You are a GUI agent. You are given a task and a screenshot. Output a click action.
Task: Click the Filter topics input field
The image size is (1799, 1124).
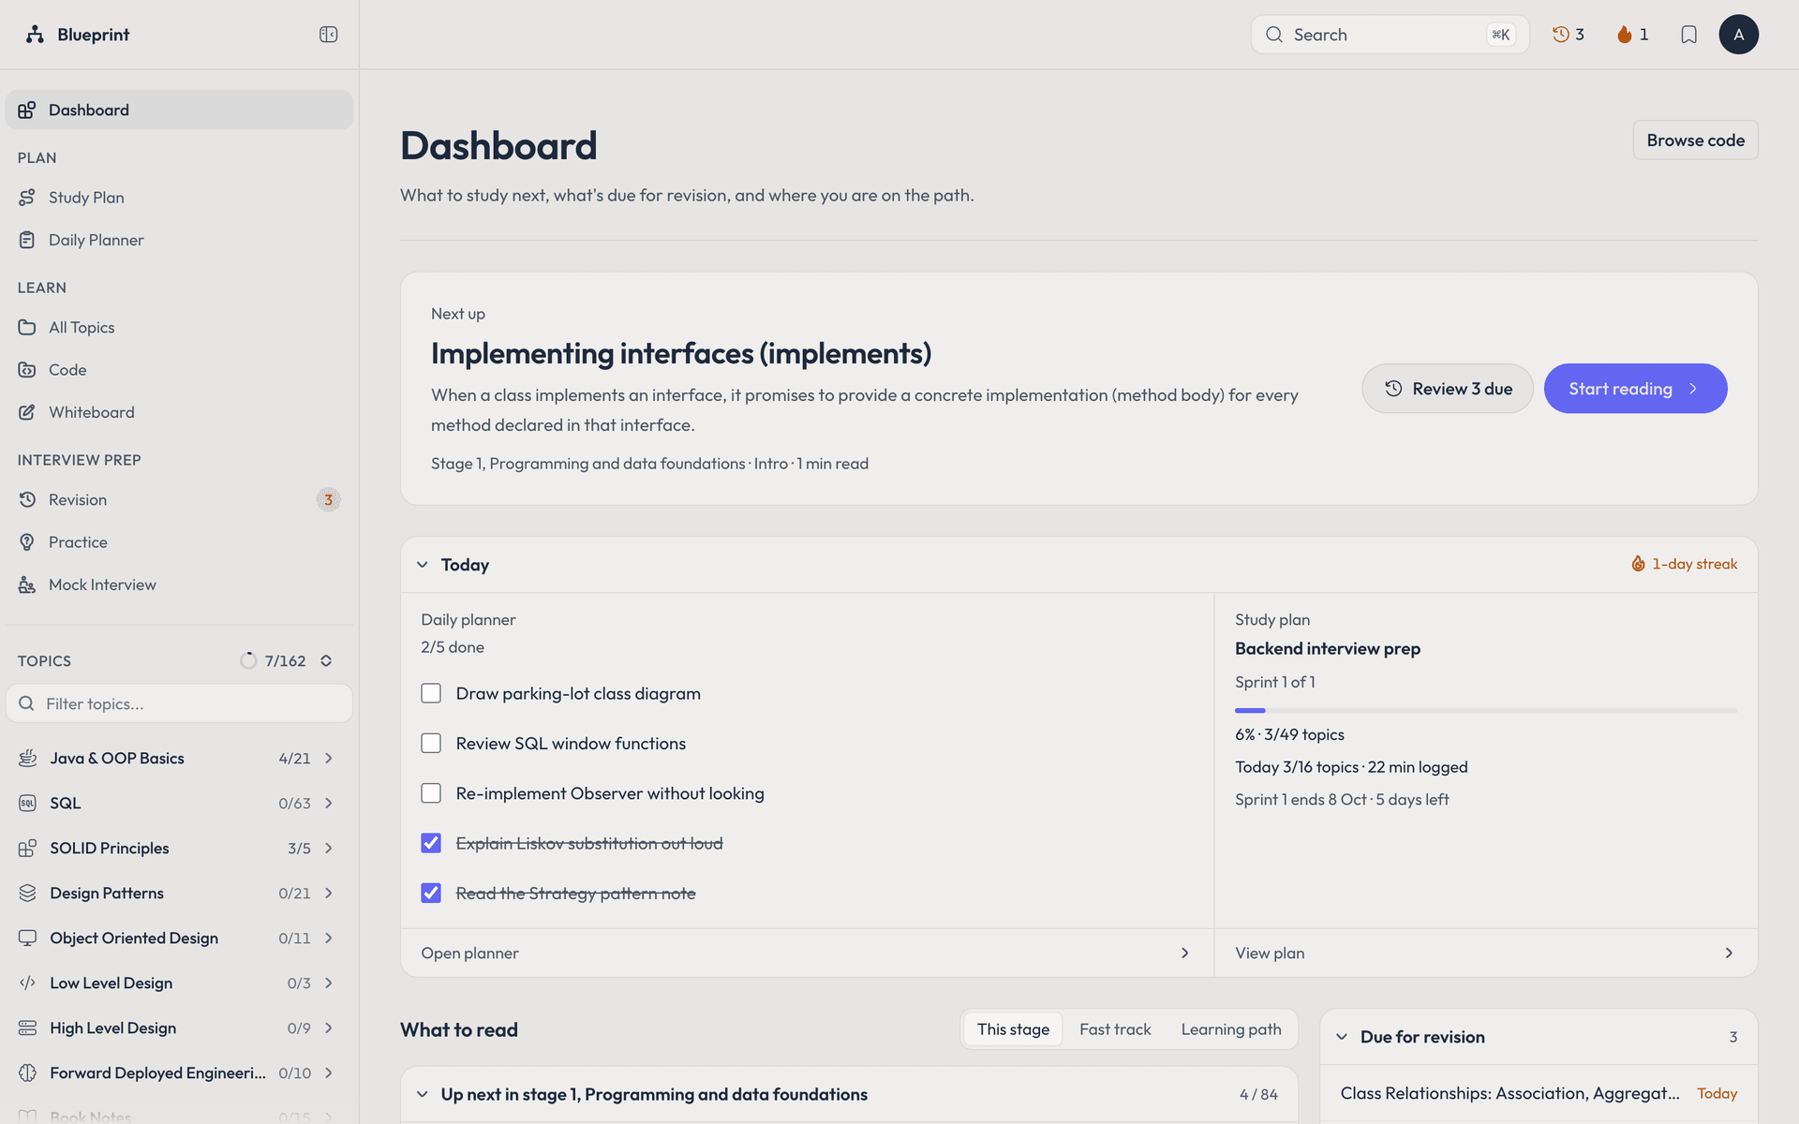tap(179, 703)
